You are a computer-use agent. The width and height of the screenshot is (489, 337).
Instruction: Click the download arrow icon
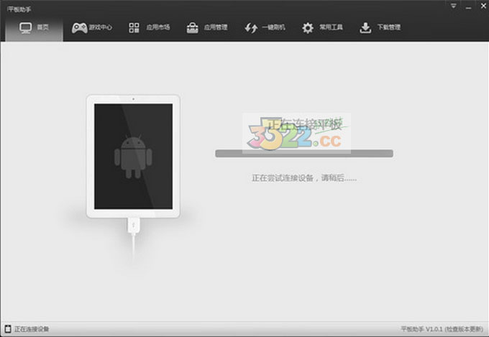pos(365,28)
